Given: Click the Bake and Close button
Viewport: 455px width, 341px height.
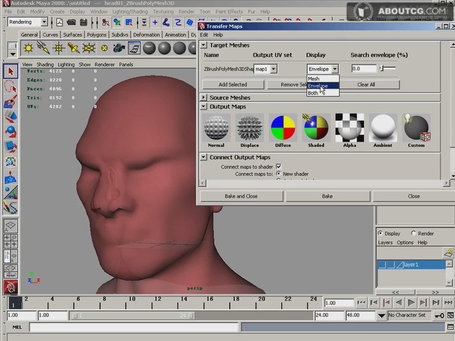Looking at the screenshot, I should pos(241,196).
